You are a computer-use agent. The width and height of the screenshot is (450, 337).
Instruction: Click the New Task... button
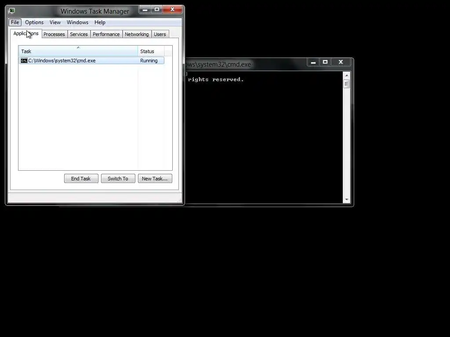(x=155, y=179)
